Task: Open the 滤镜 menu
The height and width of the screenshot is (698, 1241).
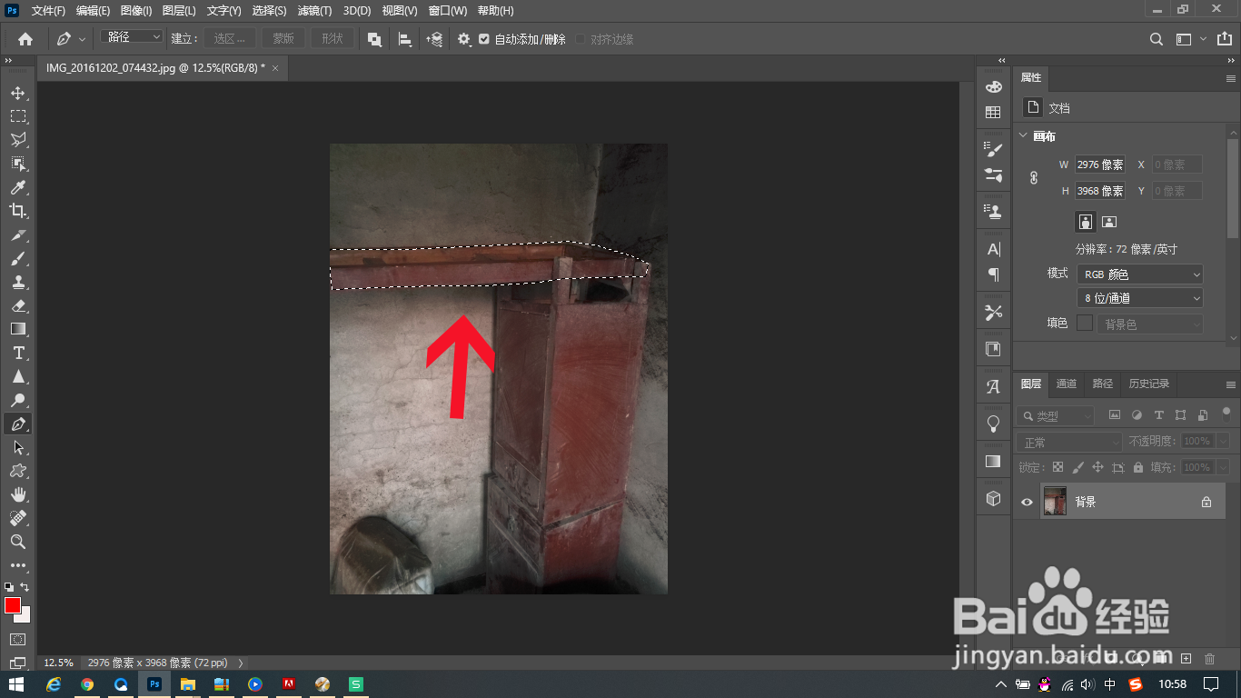Action: pyautogui.click(x=313, y=11)
